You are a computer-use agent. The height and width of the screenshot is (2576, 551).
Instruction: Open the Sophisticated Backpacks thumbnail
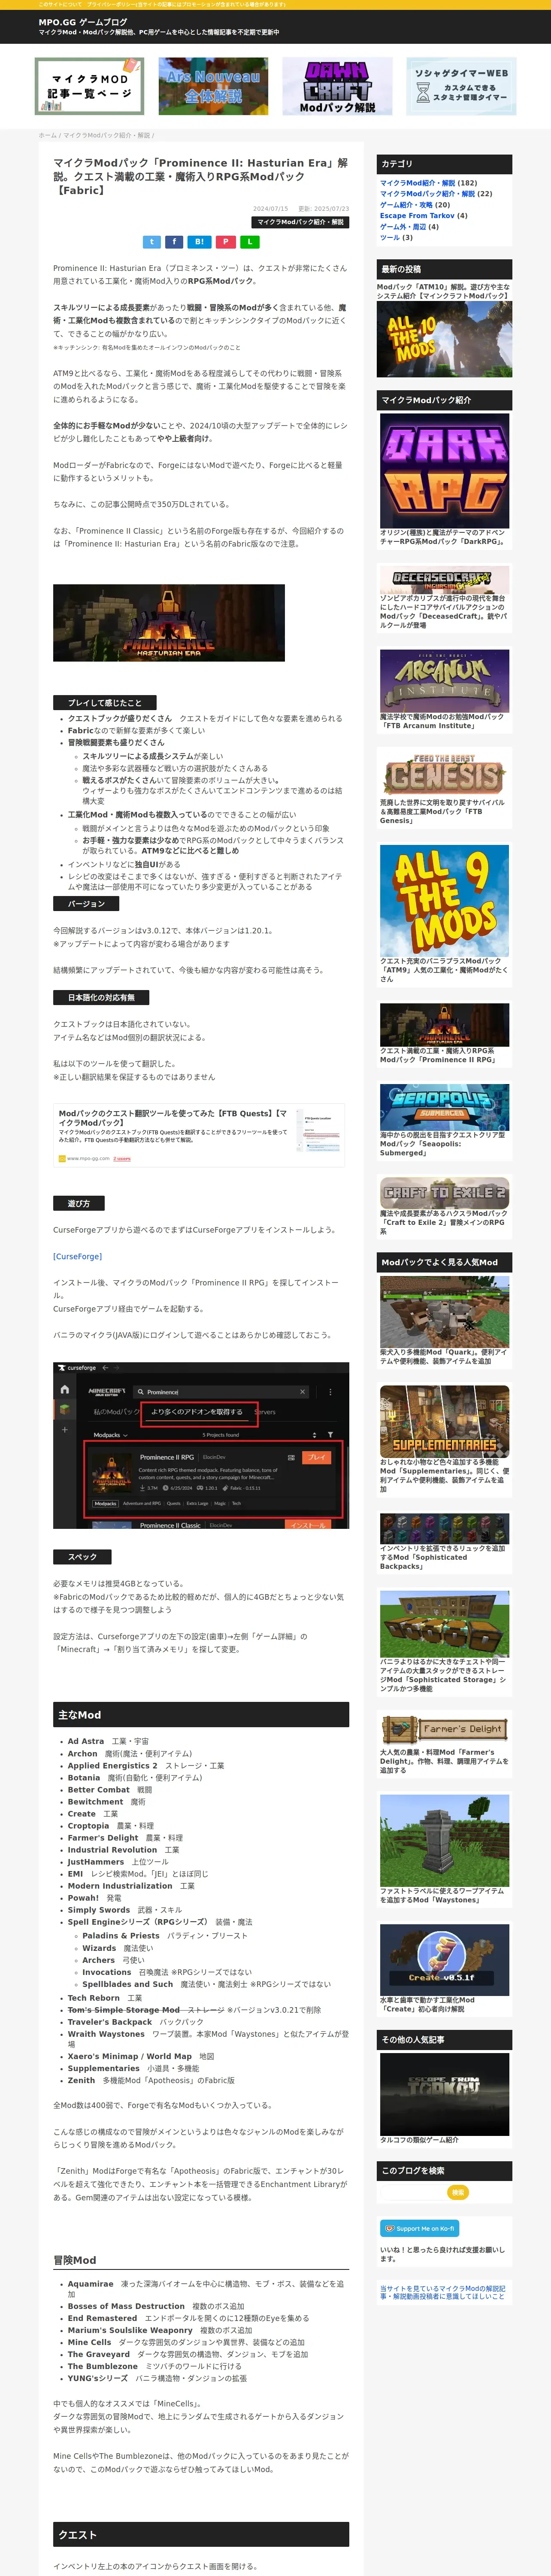click(x=445, y=1529)
